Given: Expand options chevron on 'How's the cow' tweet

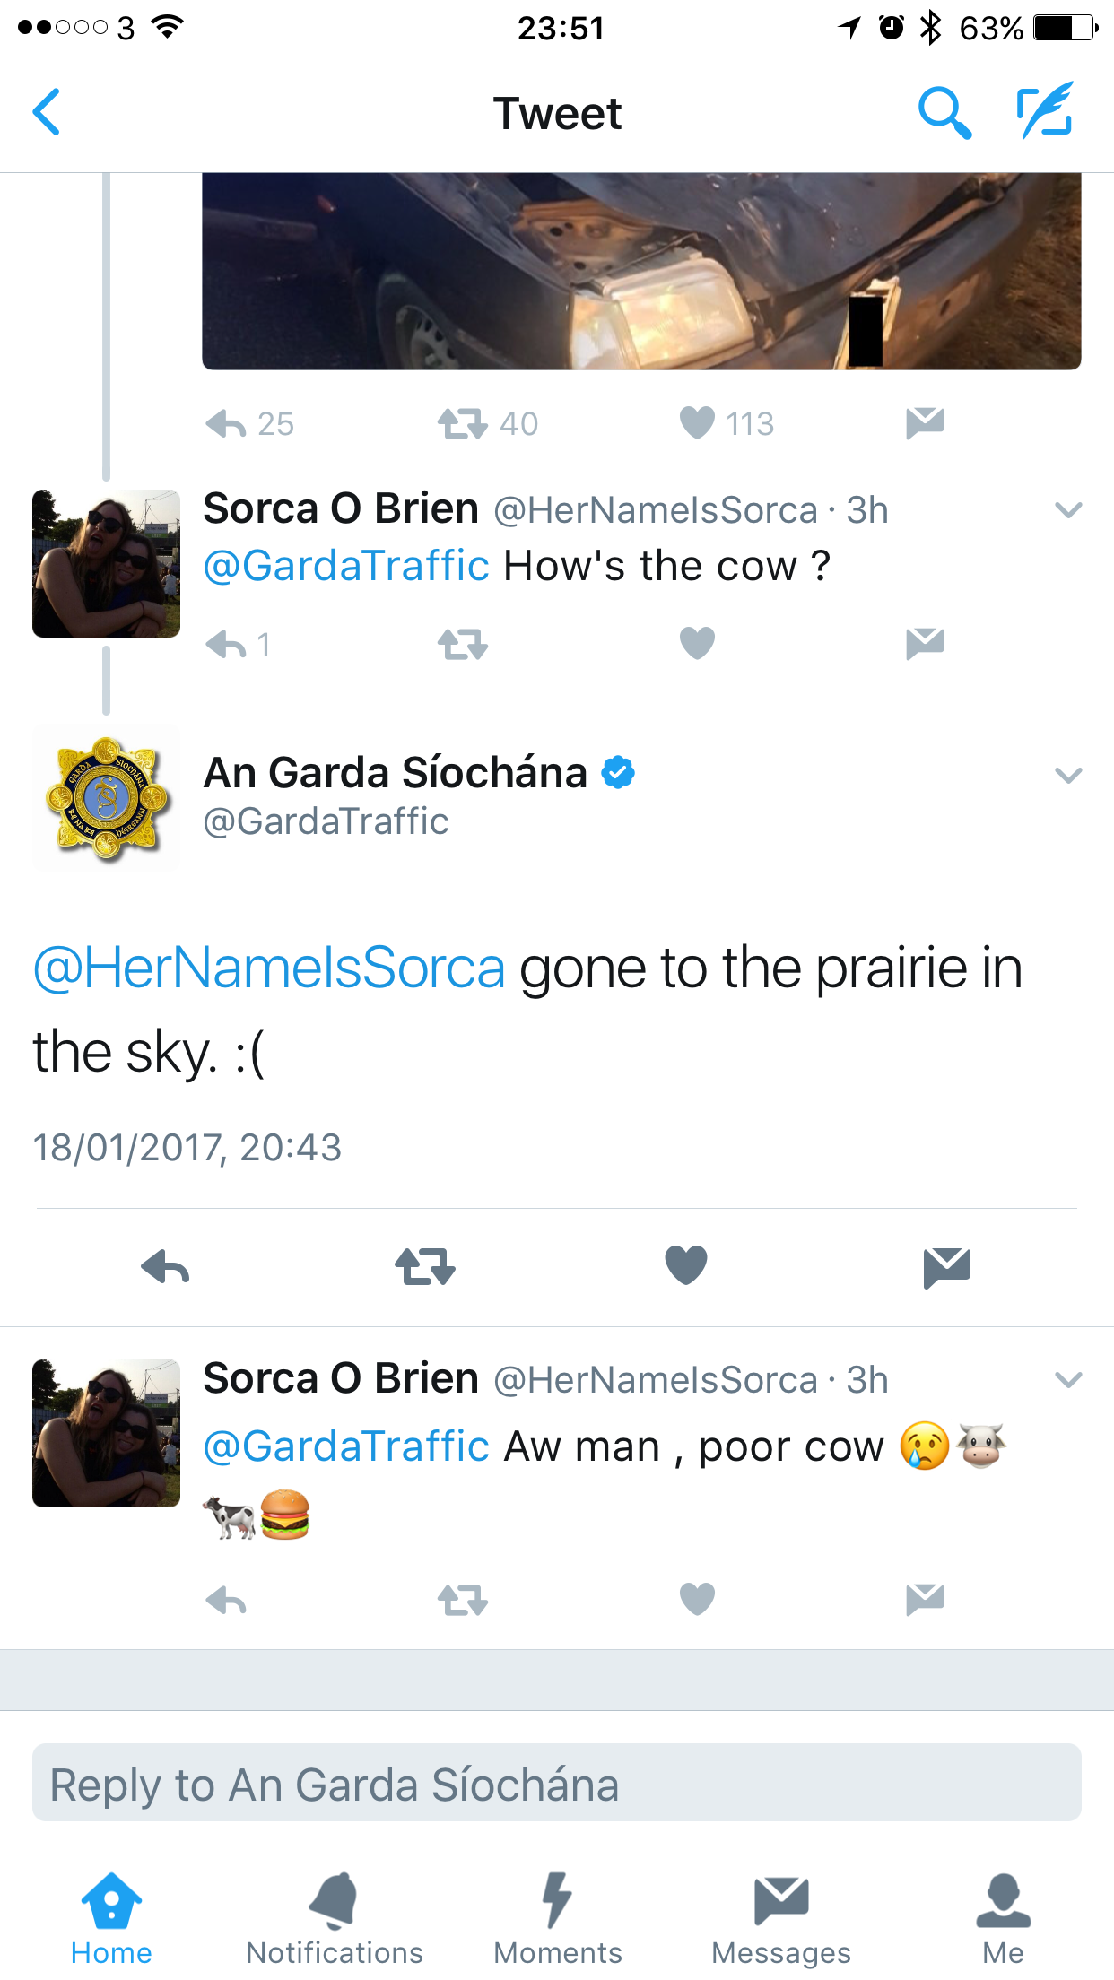Looking at the screenshot, I should point(1068,510).
